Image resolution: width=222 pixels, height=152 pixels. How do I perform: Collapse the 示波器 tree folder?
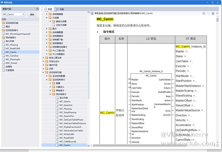(47, 18)
